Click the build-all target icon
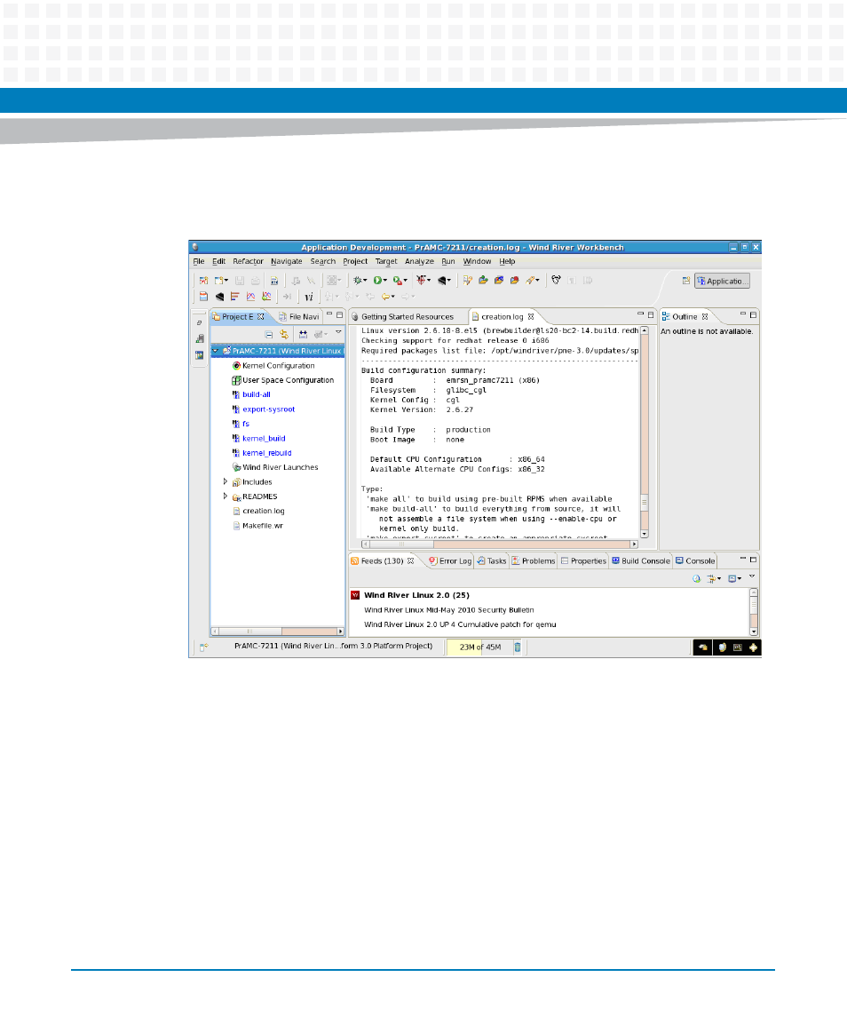Image resolution: width=847 pixels, height=1017 pixels. (x=237, y=394)
